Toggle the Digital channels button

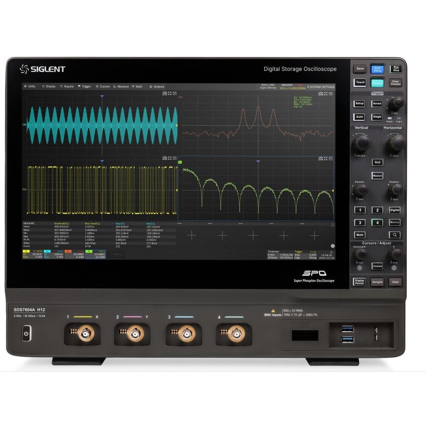(395, 210)
